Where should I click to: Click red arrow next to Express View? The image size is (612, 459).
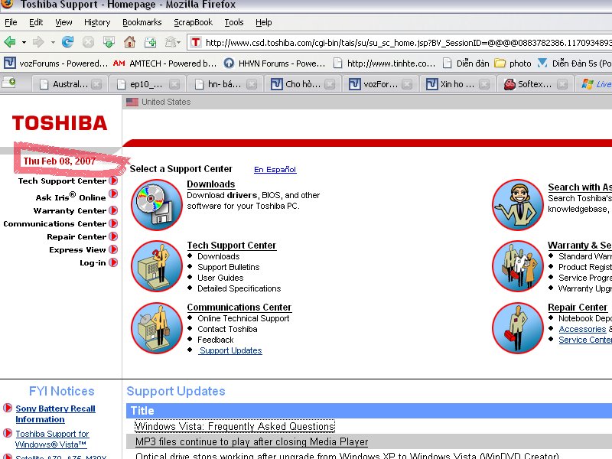113,249
